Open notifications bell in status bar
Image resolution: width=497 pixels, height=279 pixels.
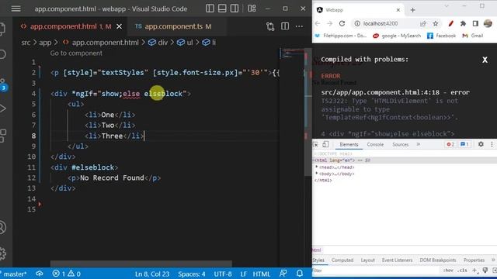(x=300, y=274)
